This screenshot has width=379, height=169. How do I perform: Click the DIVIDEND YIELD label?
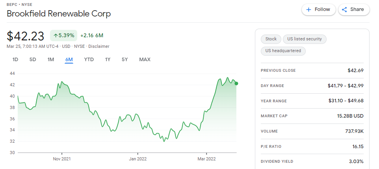tap(277, 162)
